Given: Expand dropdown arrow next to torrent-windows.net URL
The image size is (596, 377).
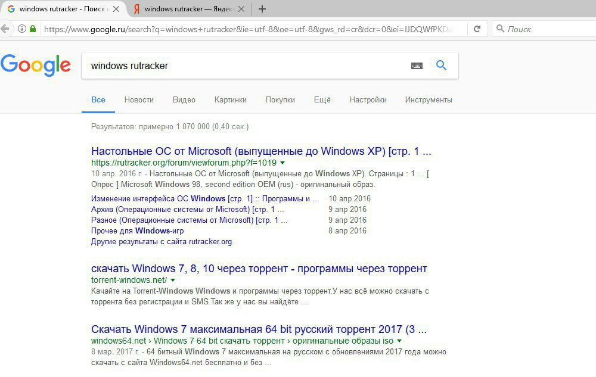Looking at the screenshot, I should 173,280.
